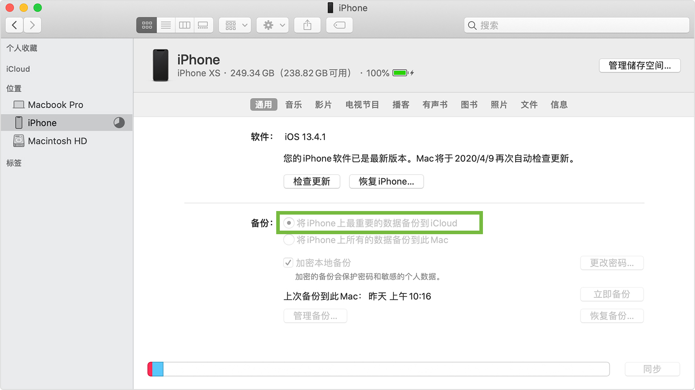Screen dimensions: 695x390
Task: Click the encrypted backup description text
Action: tap(369, 276)
